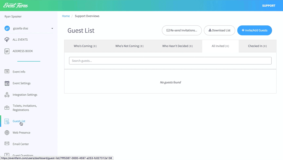The height and width of the screenshot is (160, 283).
Task: Open Integration Settings page
Action: (x=25, y=95)
